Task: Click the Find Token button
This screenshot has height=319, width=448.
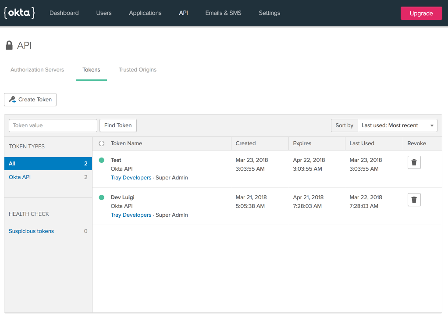Action: click(x=118, y=125)
